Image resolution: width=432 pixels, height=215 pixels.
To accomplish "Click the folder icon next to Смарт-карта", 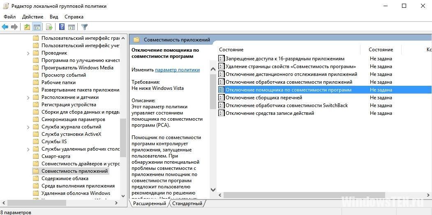I will (x=35, y=156).
